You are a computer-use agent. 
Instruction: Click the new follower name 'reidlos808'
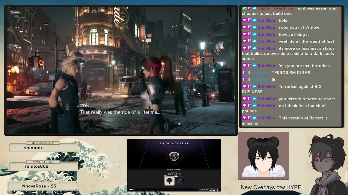tap(37, 166)
